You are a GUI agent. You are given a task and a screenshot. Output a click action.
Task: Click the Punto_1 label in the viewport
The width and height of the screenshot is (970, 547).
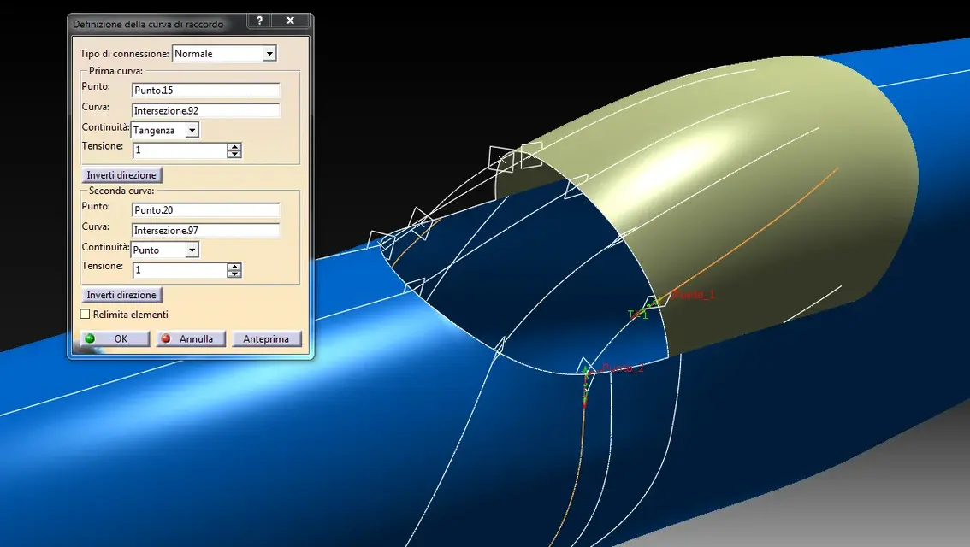click(x=694, y=295)
